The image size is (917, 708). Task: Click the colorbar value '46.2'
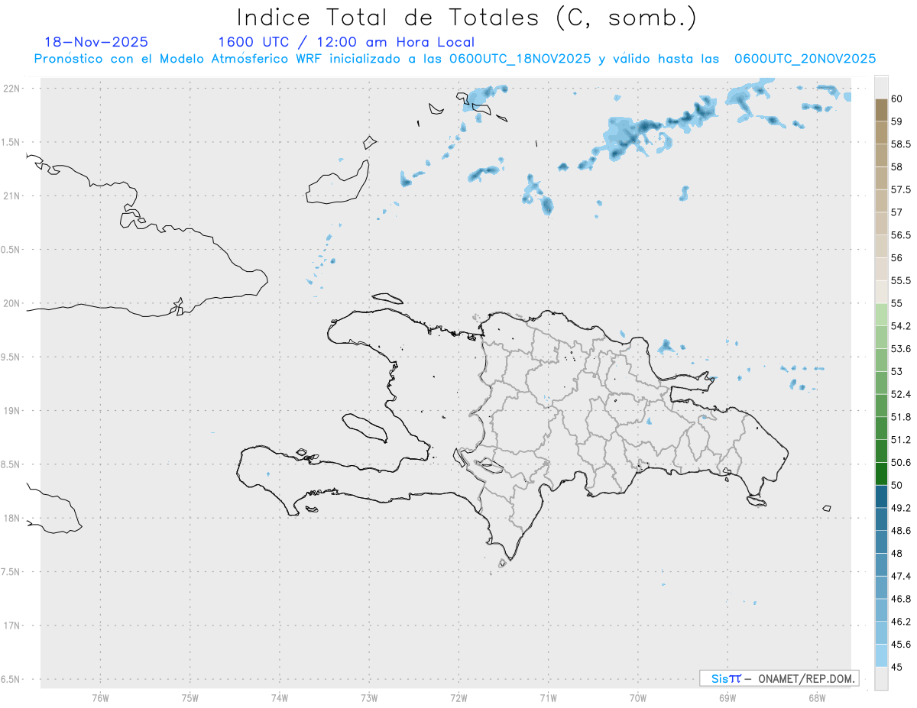coord(901,622)
